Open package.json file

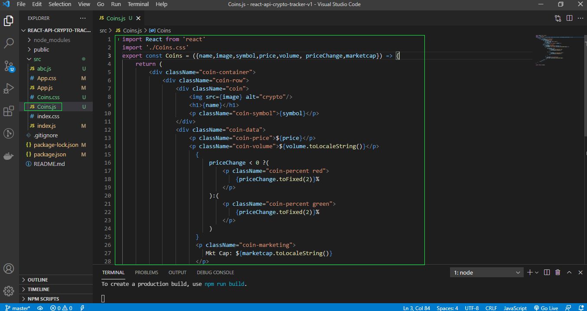tap(56, 154)
